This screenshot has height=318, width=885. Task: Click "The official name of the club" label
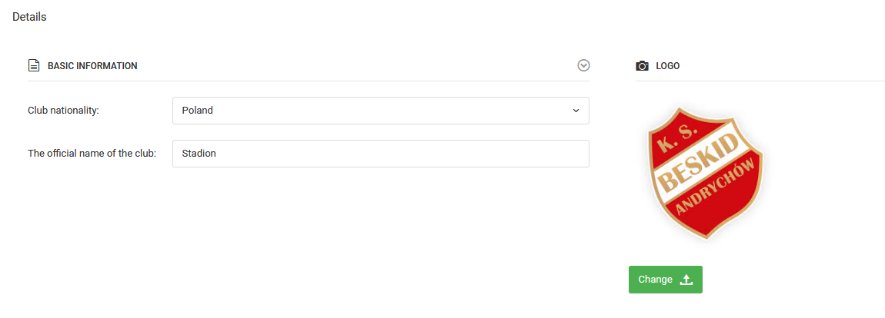92,154
